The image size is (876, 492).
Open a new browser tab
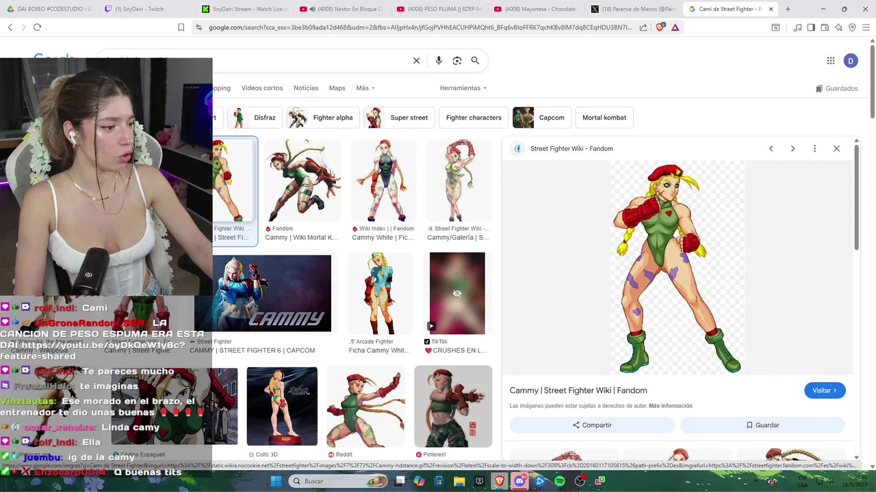pyautogui.click(x=788, y=9)
